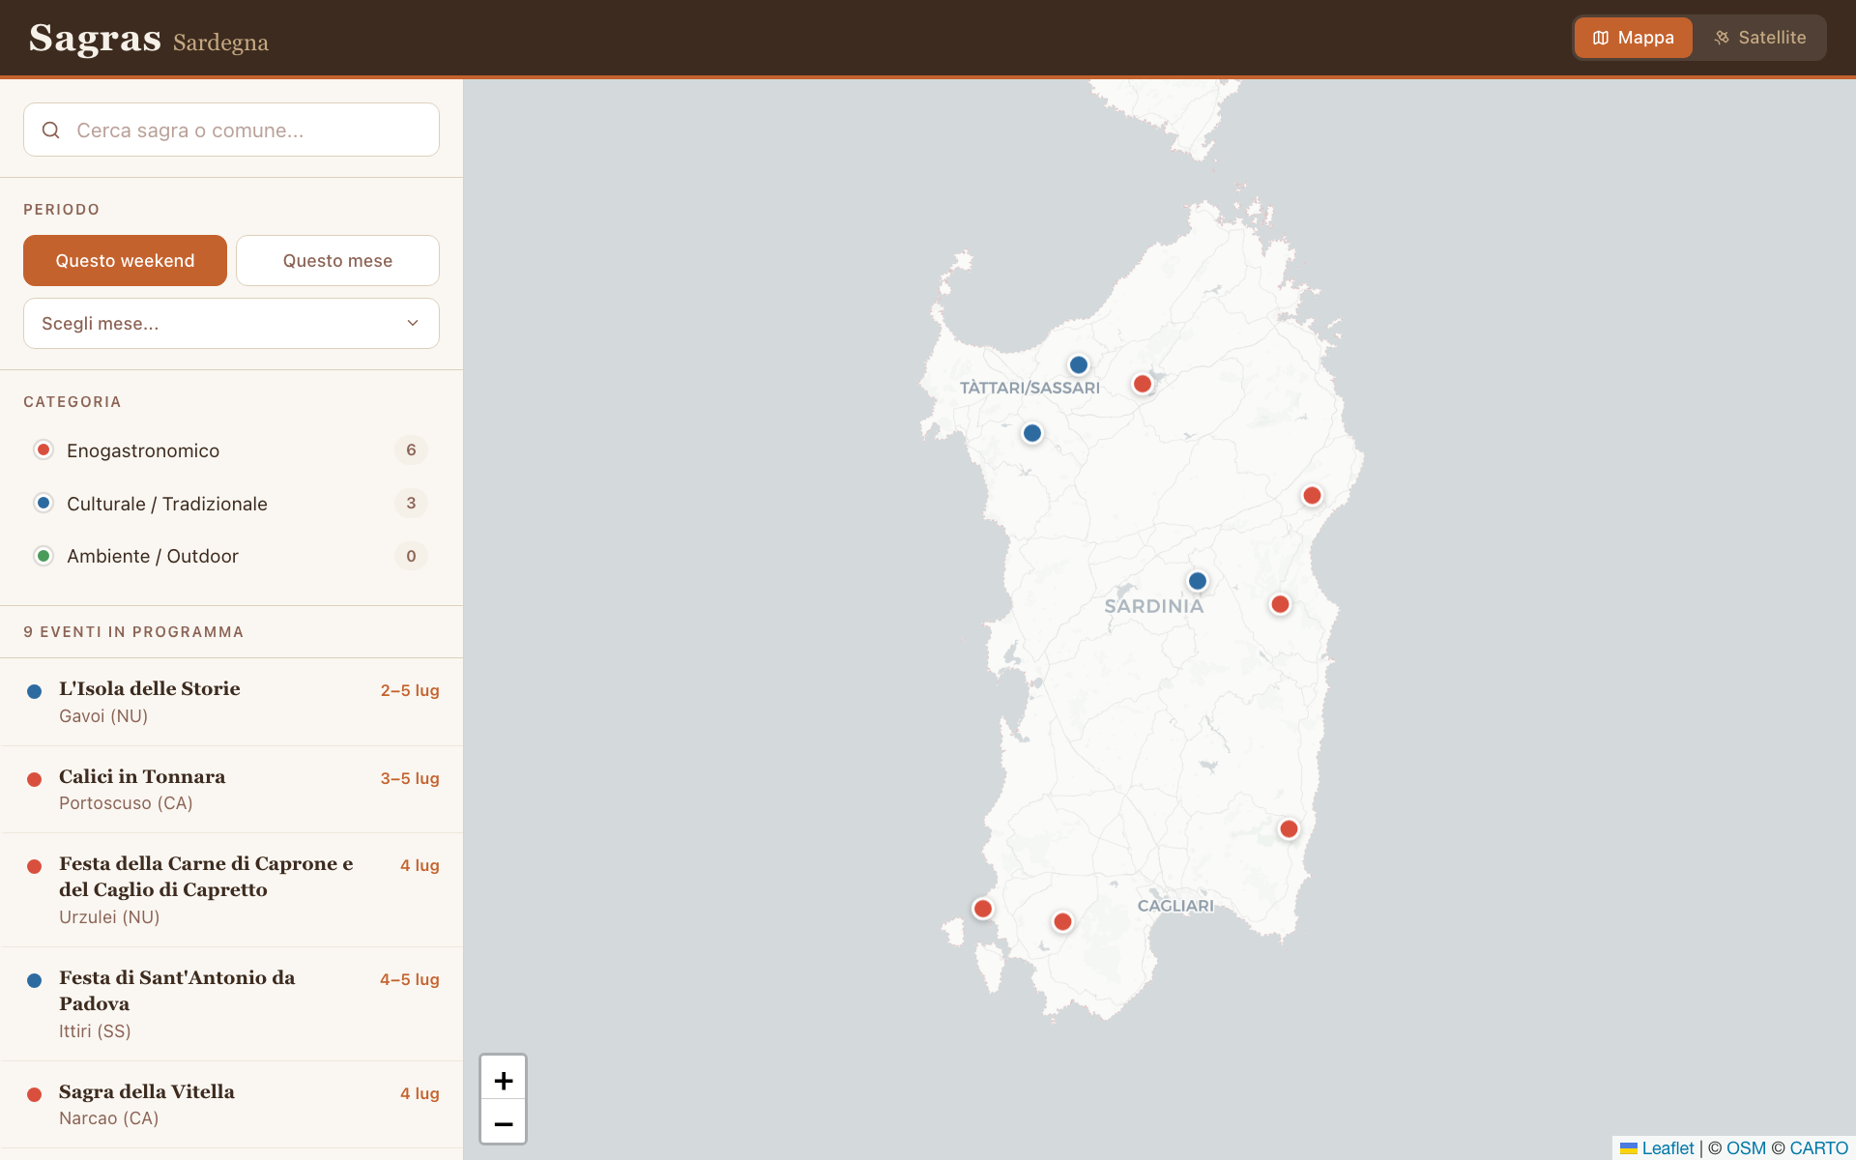1856x1160 pixels.
Task: Open the Festa di Sant'Antonio da Padova event
Action: pos(231,1003)
